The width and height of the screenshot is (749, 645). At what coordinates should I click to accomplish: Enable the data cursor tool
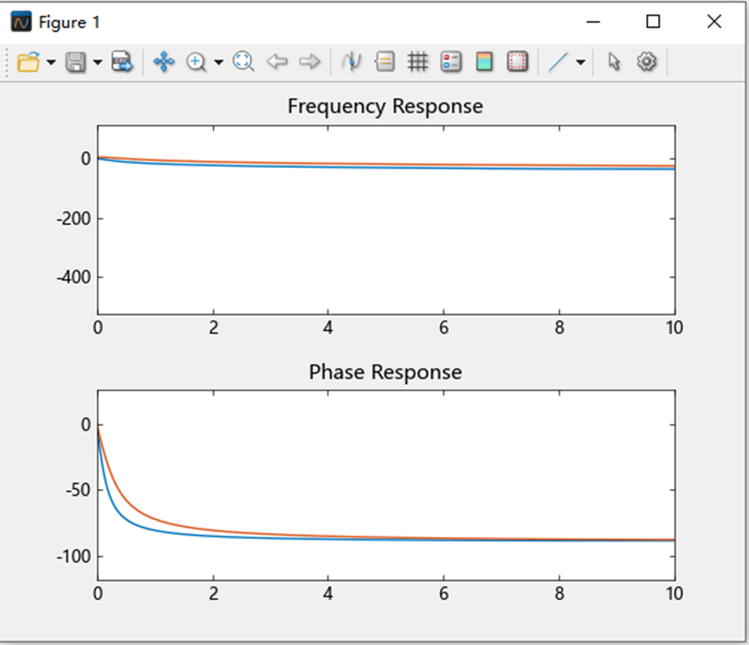point(351,61)
